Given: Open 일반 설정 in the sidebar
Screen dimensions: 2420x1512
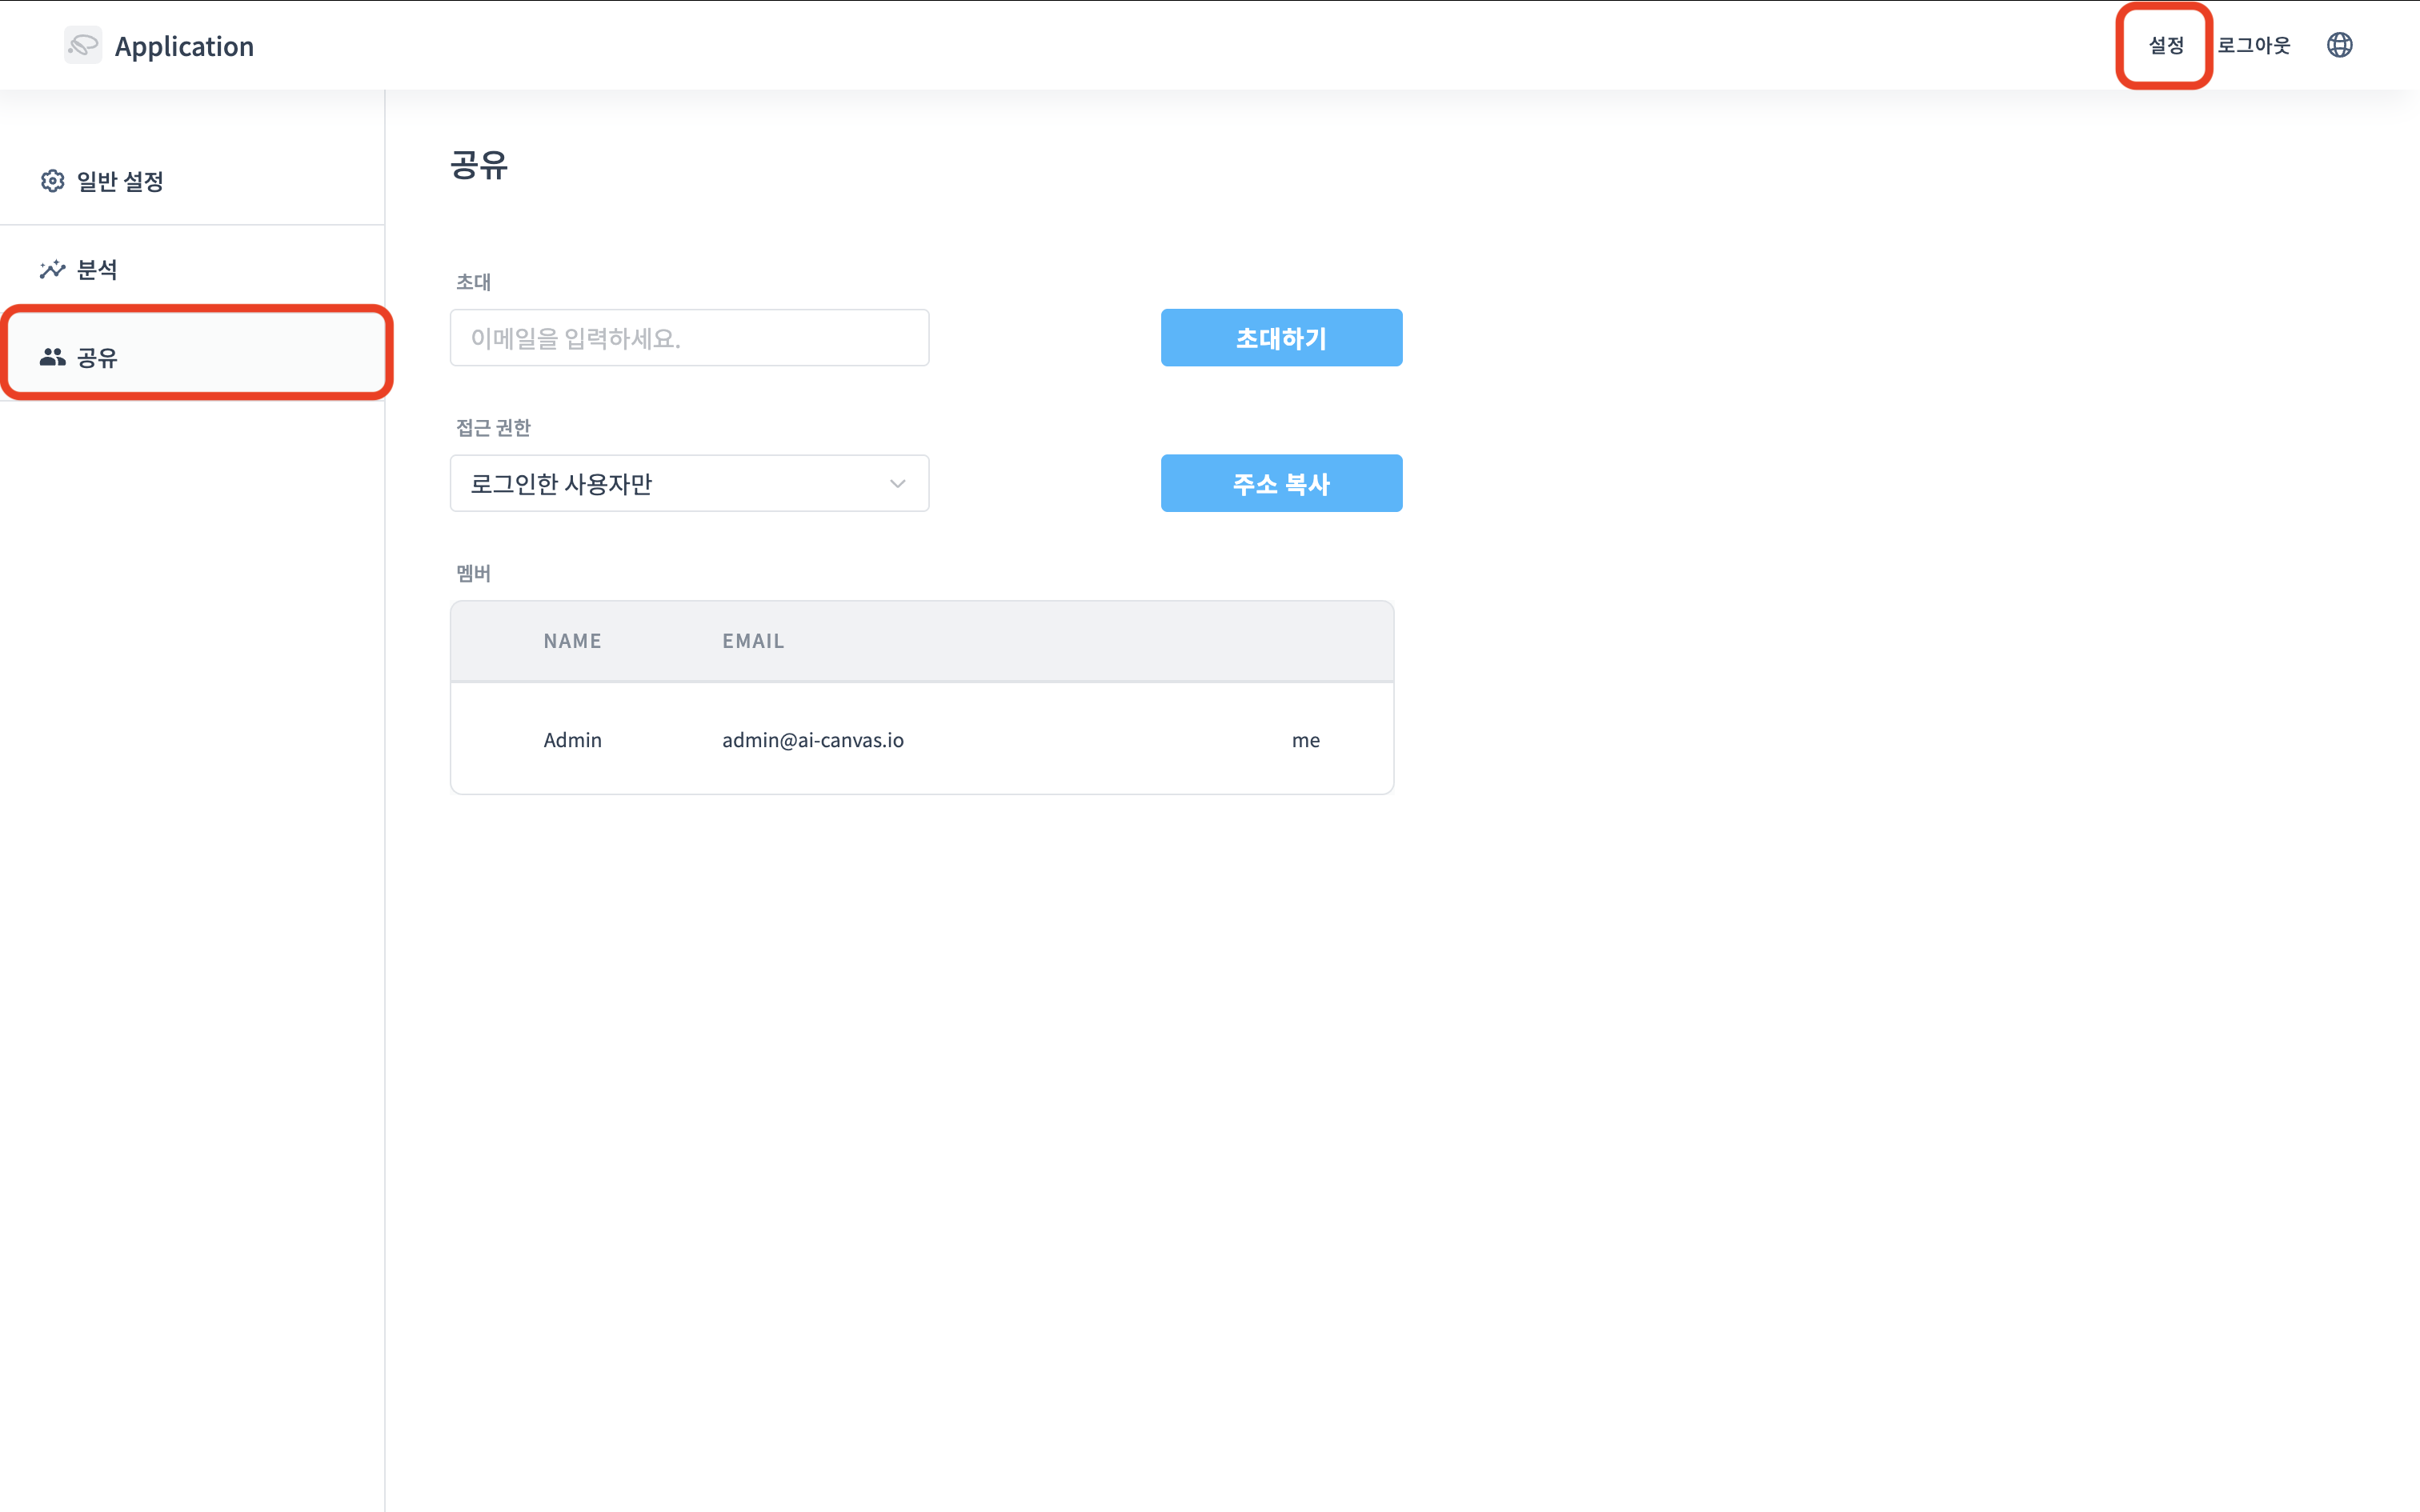Looking at the screenshot, I should pyautogui.click(x=120, y=181).
